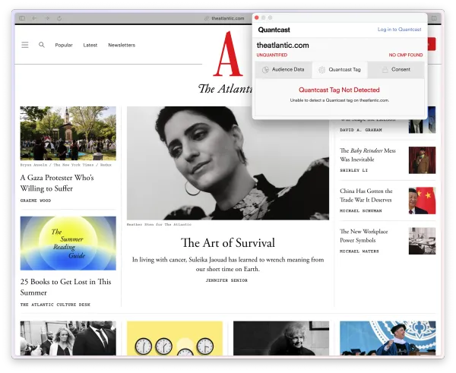Click the UNQUANTIFIED status label
Viewport: 456px width, 373px height.
click(272, 55)
